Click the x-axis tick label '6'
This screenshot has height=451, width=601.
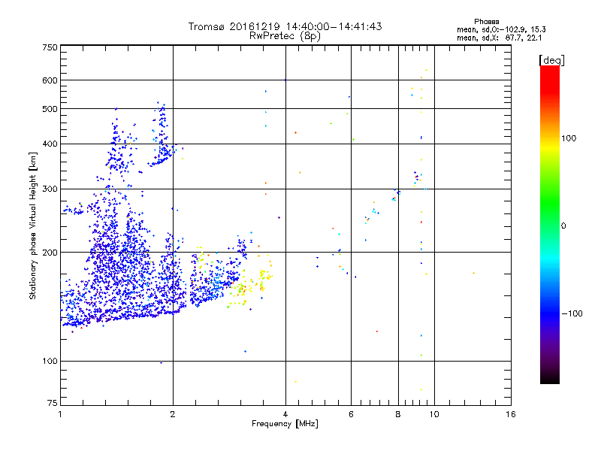351,414
